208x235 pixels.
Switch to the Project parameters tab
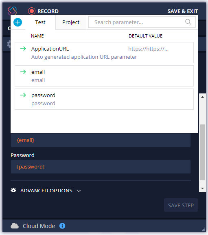[x=71, y=22]
